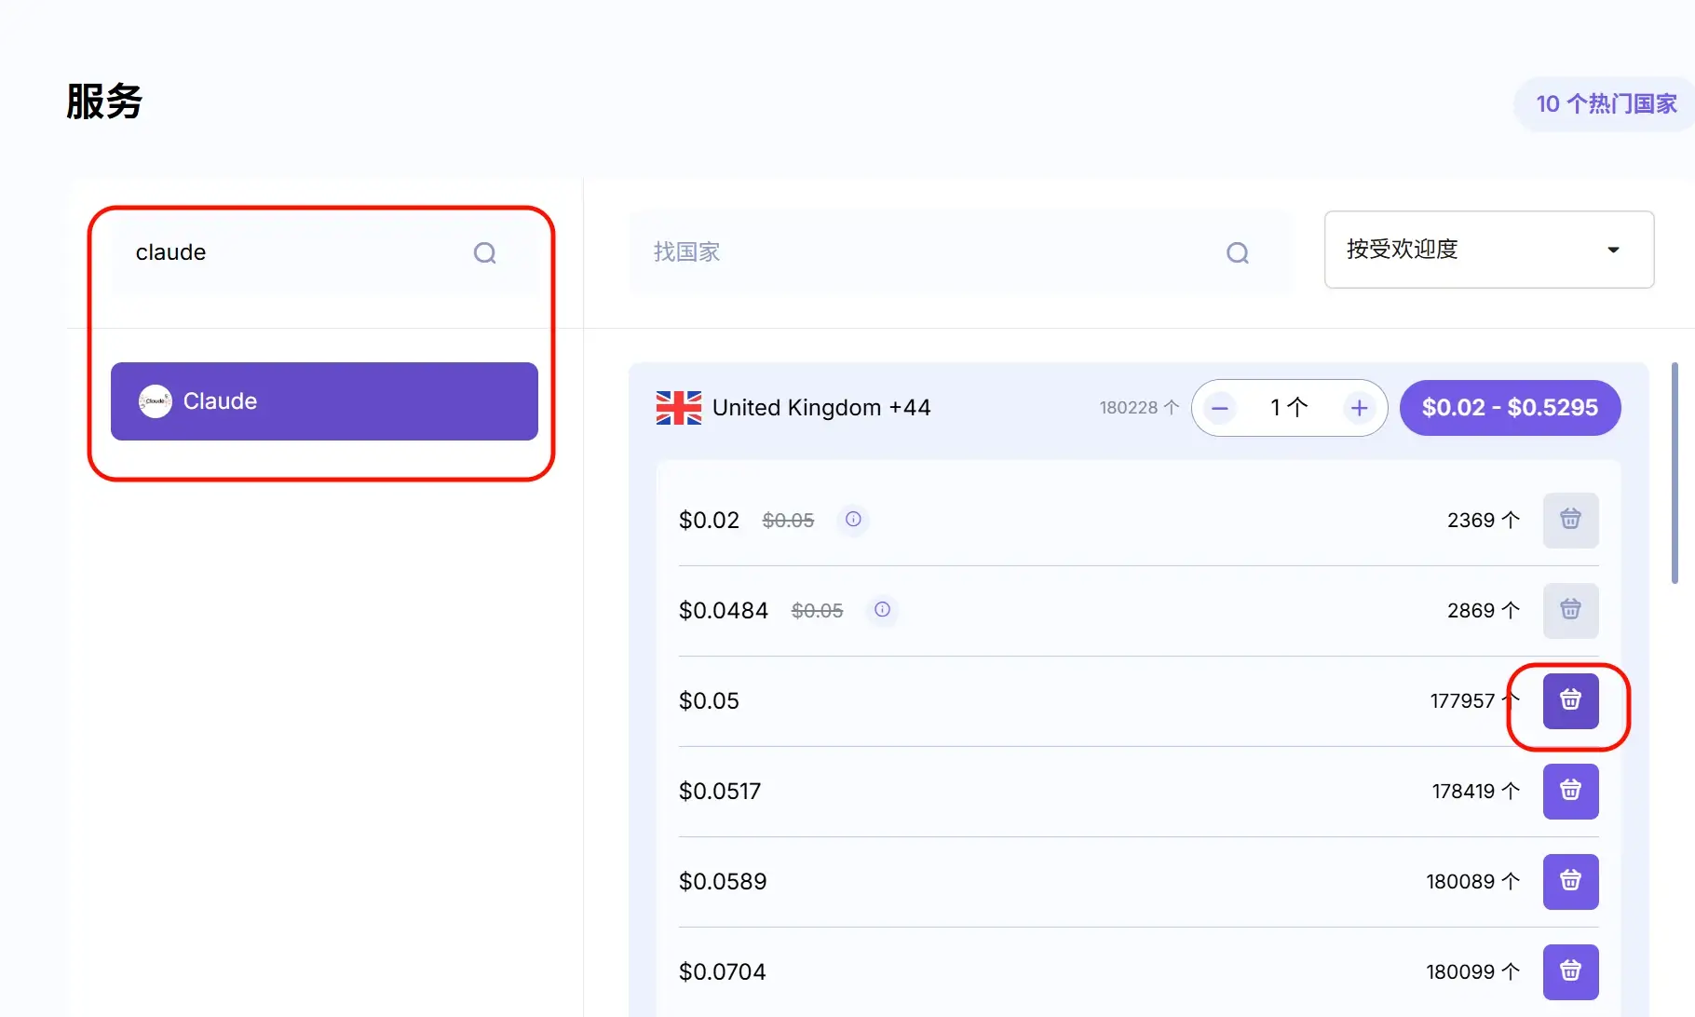This screenshot has height=1017, width=1695.
Task: Click the 2369 个 quantity text
Action: point(1483,520)
